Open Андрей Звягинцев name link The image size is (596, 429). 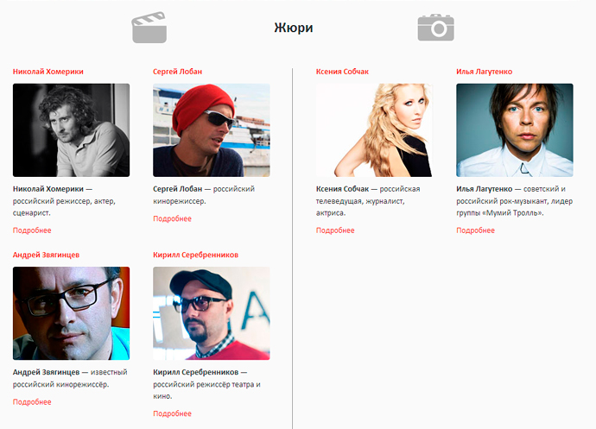tap(47, 256)
